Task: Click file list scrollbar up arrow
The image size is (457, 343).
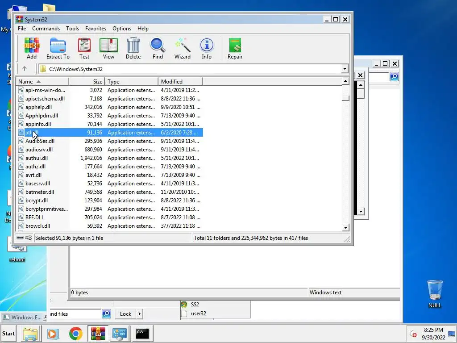Action: tap(345, 81)
